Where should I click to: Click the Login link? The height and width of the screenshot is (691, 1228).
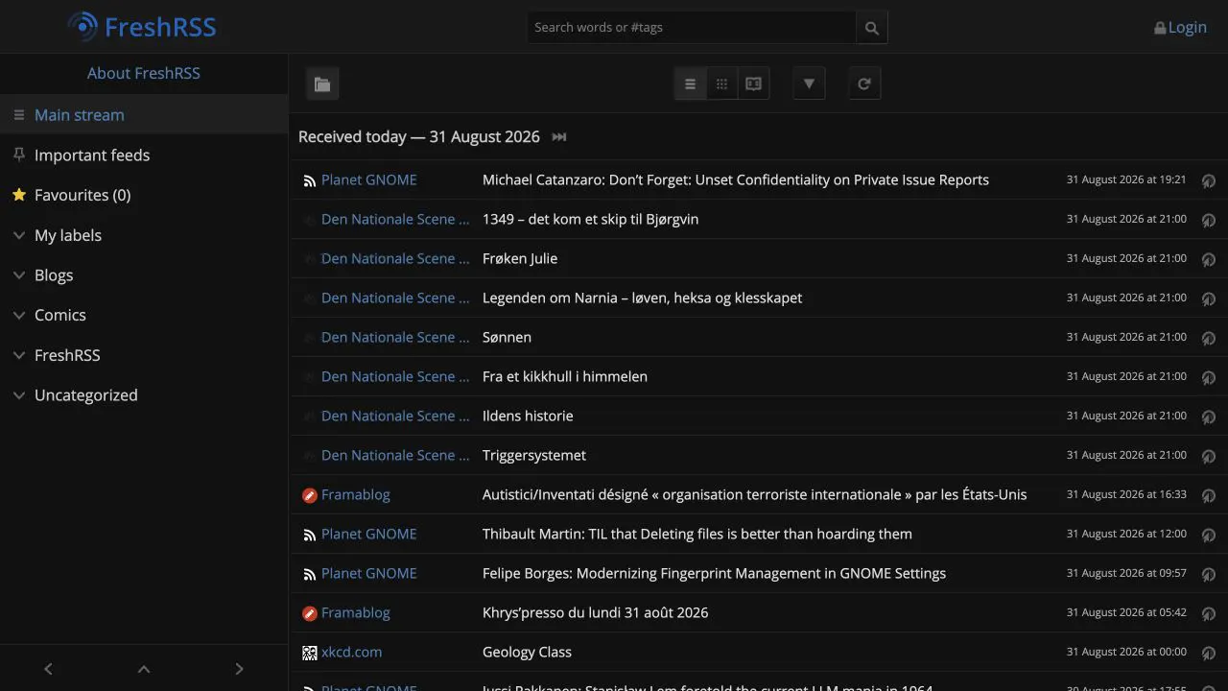coord(1188,27)
